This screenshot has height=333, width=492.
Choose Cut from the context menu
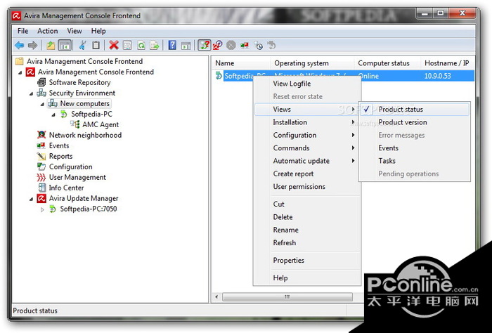(307, 204)
